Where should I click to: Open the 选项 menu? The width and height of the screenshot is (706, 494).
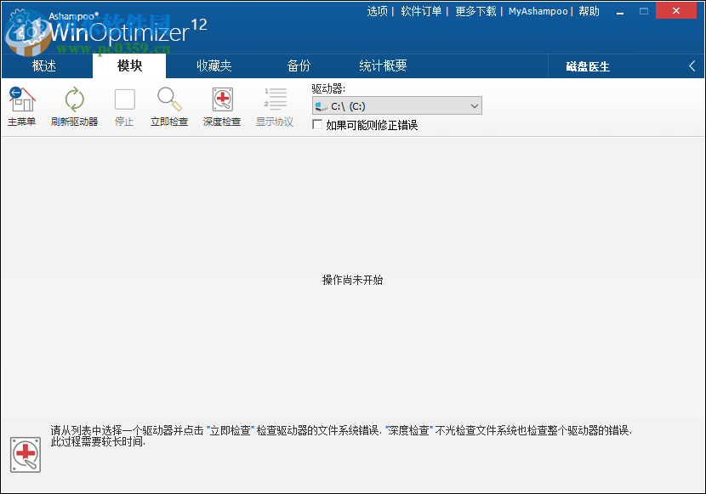pyautogui.click(x=375, y=11)
